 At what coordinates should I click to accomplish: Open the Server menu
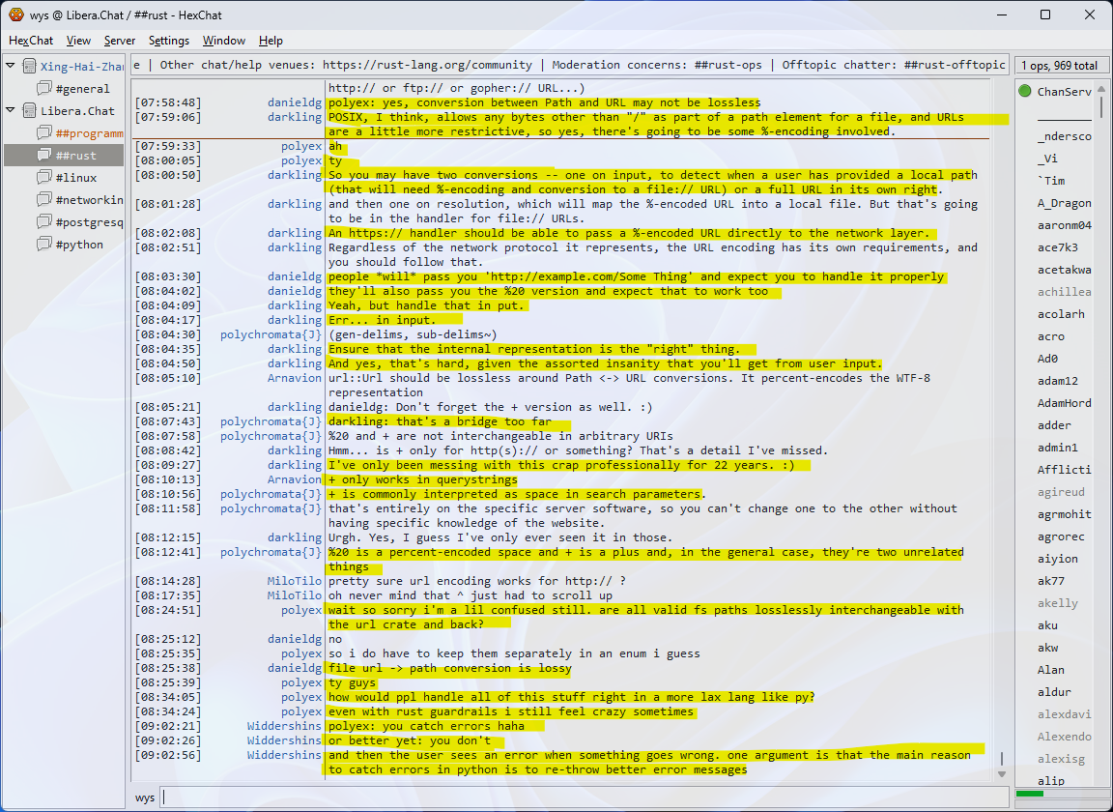[120, 41]
